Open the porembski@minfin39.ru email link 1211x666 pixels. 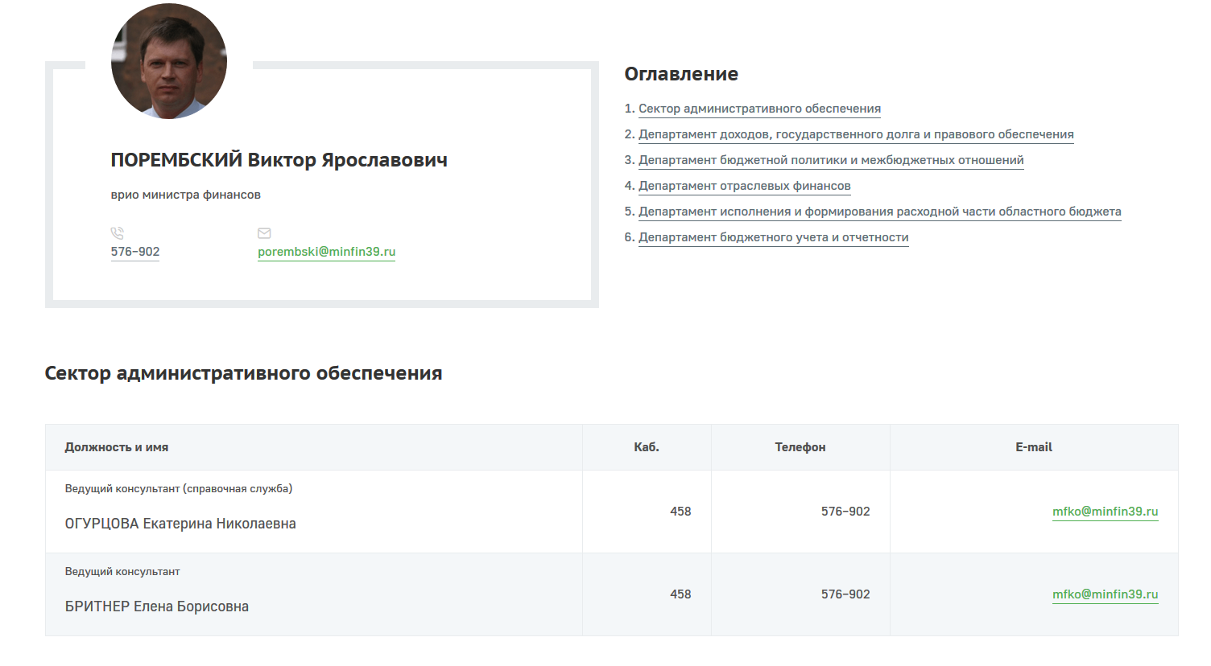pyautogui.click(x=326, y=252)
